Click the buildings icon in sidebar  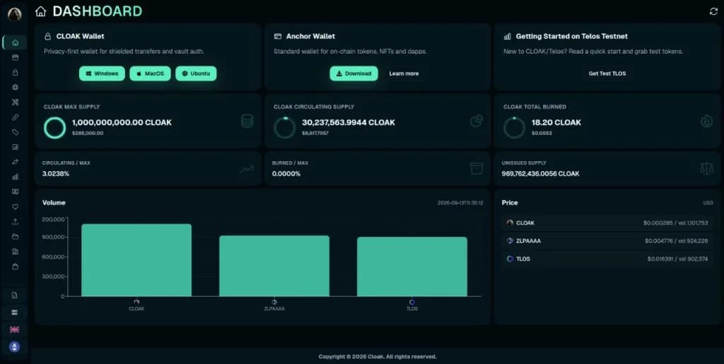pyautogui.click(x=15, y=252)
